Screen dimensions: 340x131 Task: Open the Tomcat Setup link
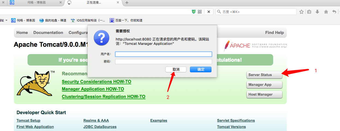(28, 120)
